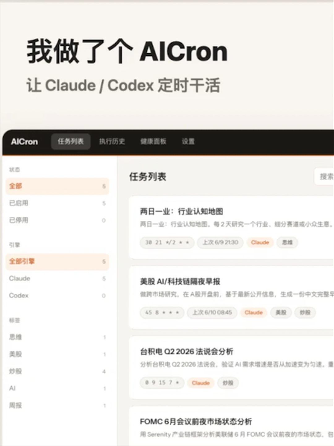Click the 标签 section label
Screen dimensions: 334x446
point(15,320)
